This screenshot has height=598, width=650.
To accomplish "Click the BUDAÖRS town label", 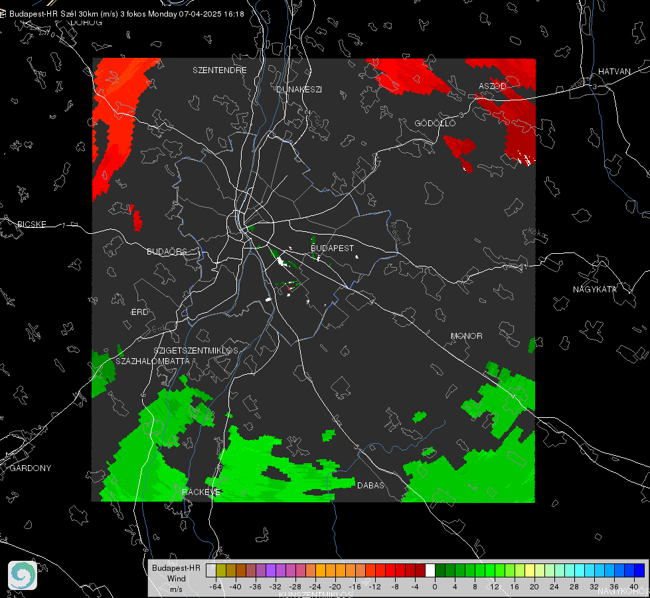I will (x=167, y=252).
